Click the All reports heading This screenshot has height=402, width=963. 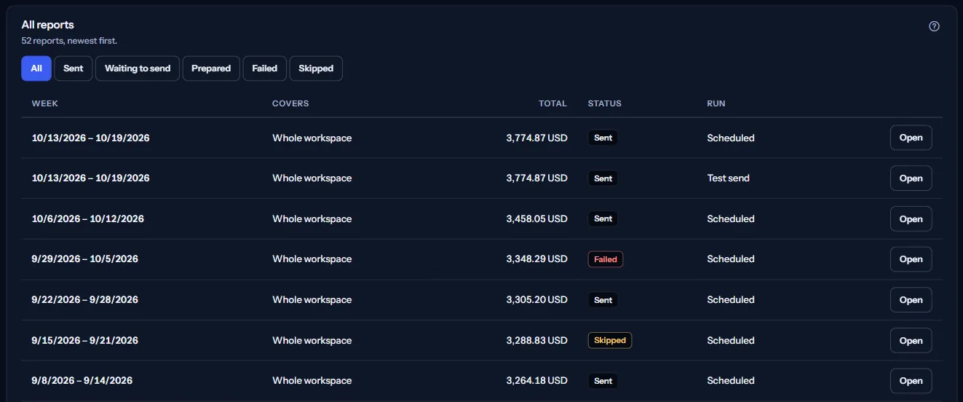(48, 25)
